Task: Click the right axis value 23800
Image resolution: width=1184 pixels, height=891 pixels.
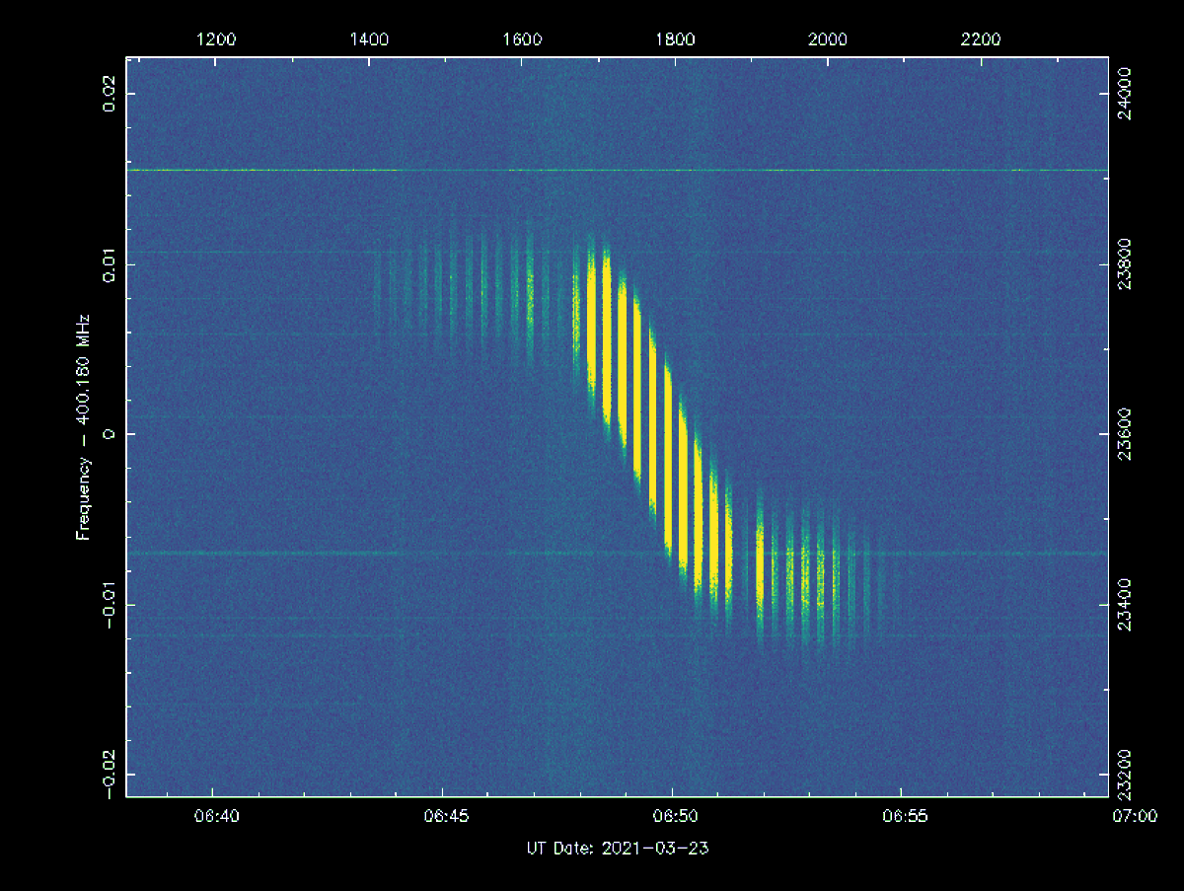Action: (x=1123, y=264)
